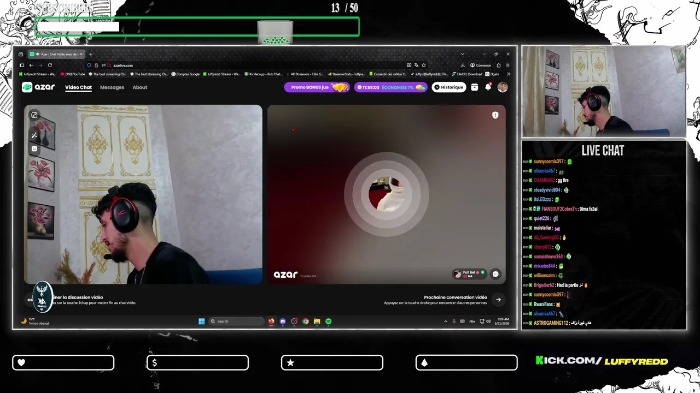Open Discord from the taskbar
The height and width of the screenshot is (393, 700).
coord(283,321)
